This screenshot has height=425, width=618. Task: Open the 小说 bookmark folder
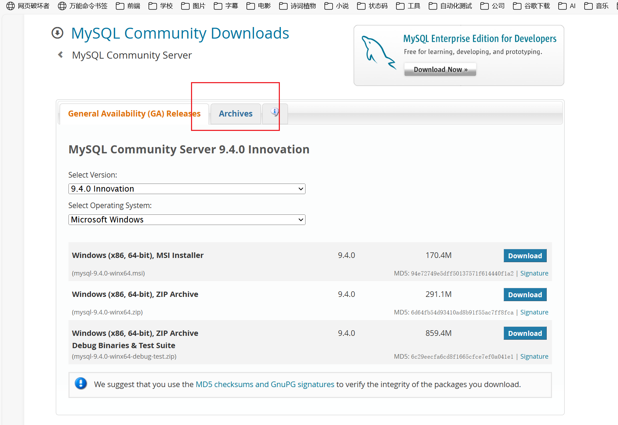[x=337, y=6]
